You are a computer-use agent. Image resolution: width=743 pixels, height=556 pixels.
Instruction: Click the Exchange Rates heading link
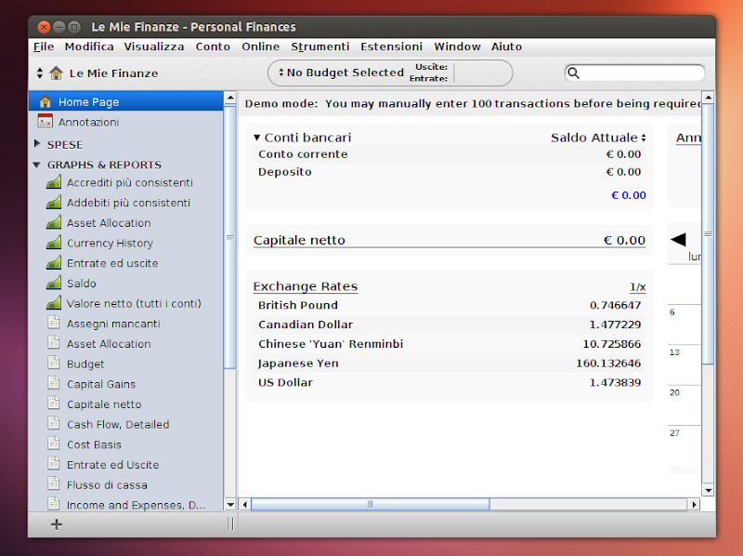coord(306,286)
